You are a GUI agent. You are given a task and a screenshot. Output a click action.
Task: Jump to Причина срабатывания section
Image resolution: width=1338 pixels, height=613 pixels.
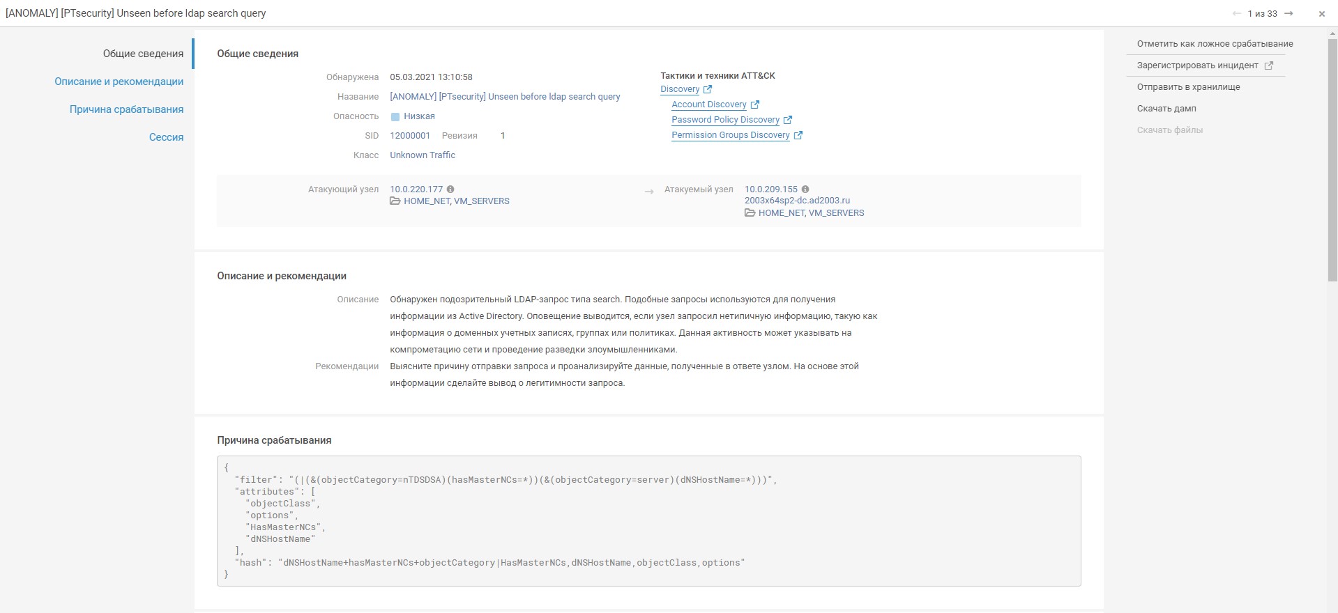126,109
